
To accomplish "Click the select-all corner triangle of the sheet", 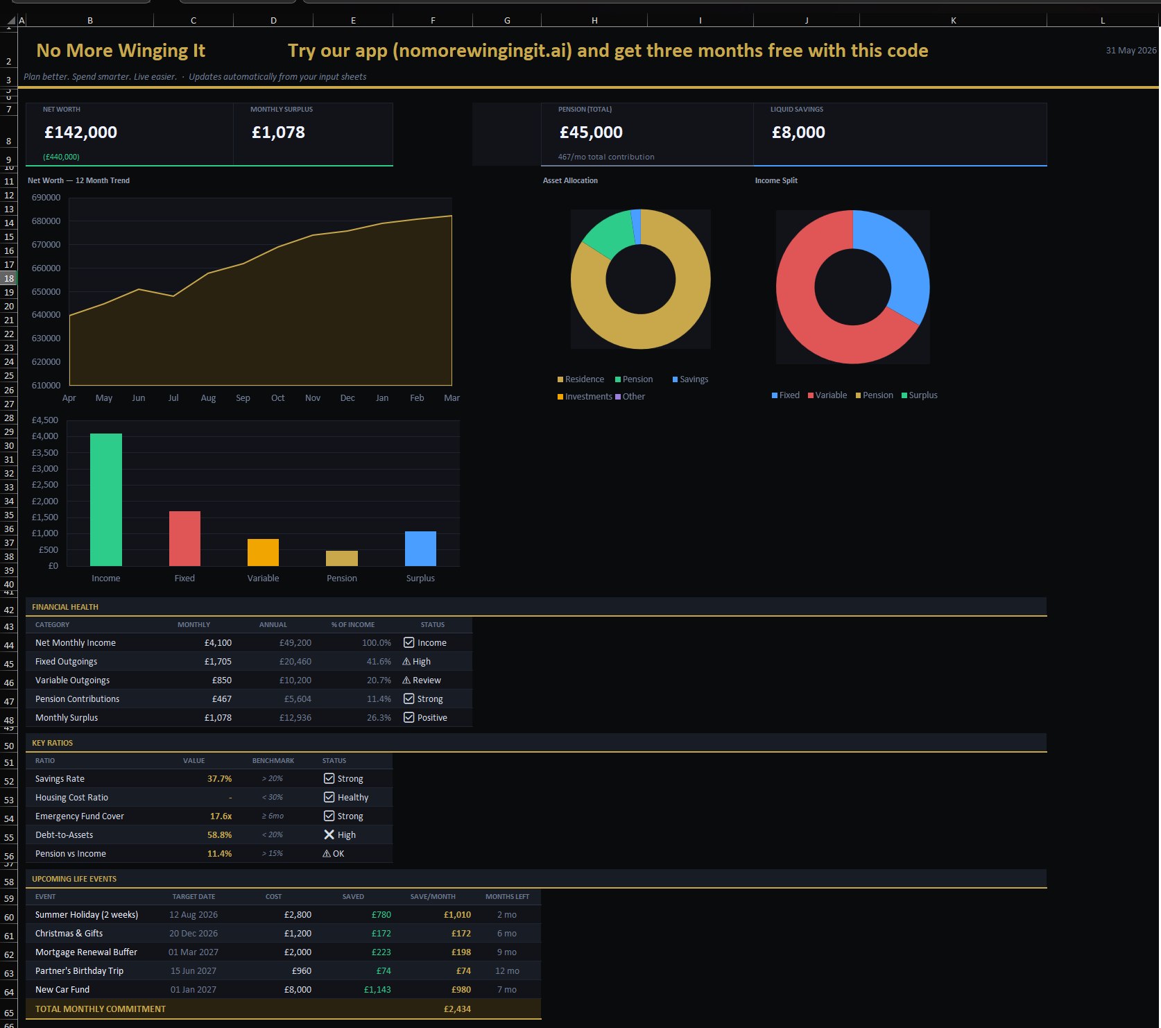I will [x=10, y=22].
